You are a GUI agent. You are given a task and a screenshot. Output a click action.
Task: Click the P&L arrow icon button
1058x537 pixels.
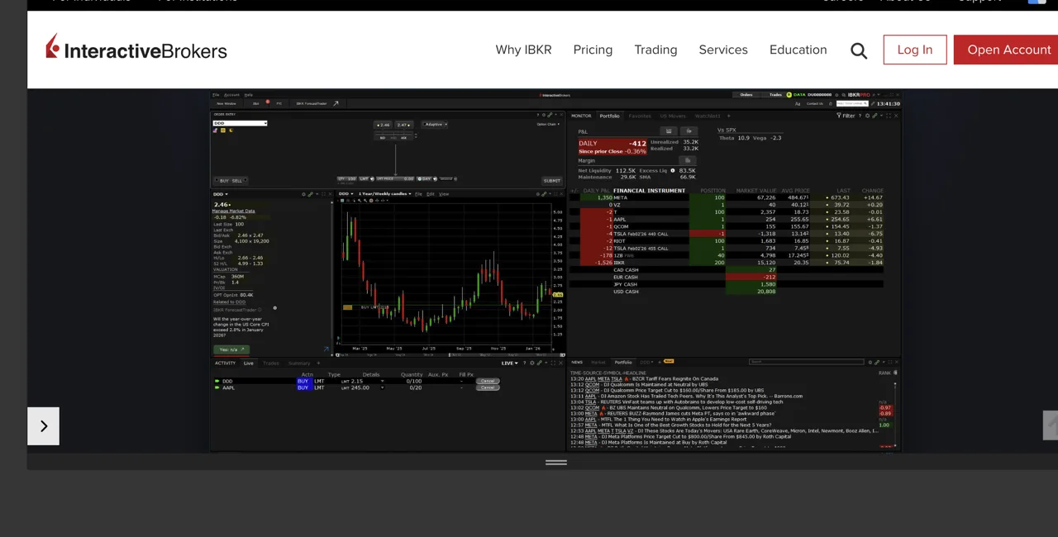(689, 131)
